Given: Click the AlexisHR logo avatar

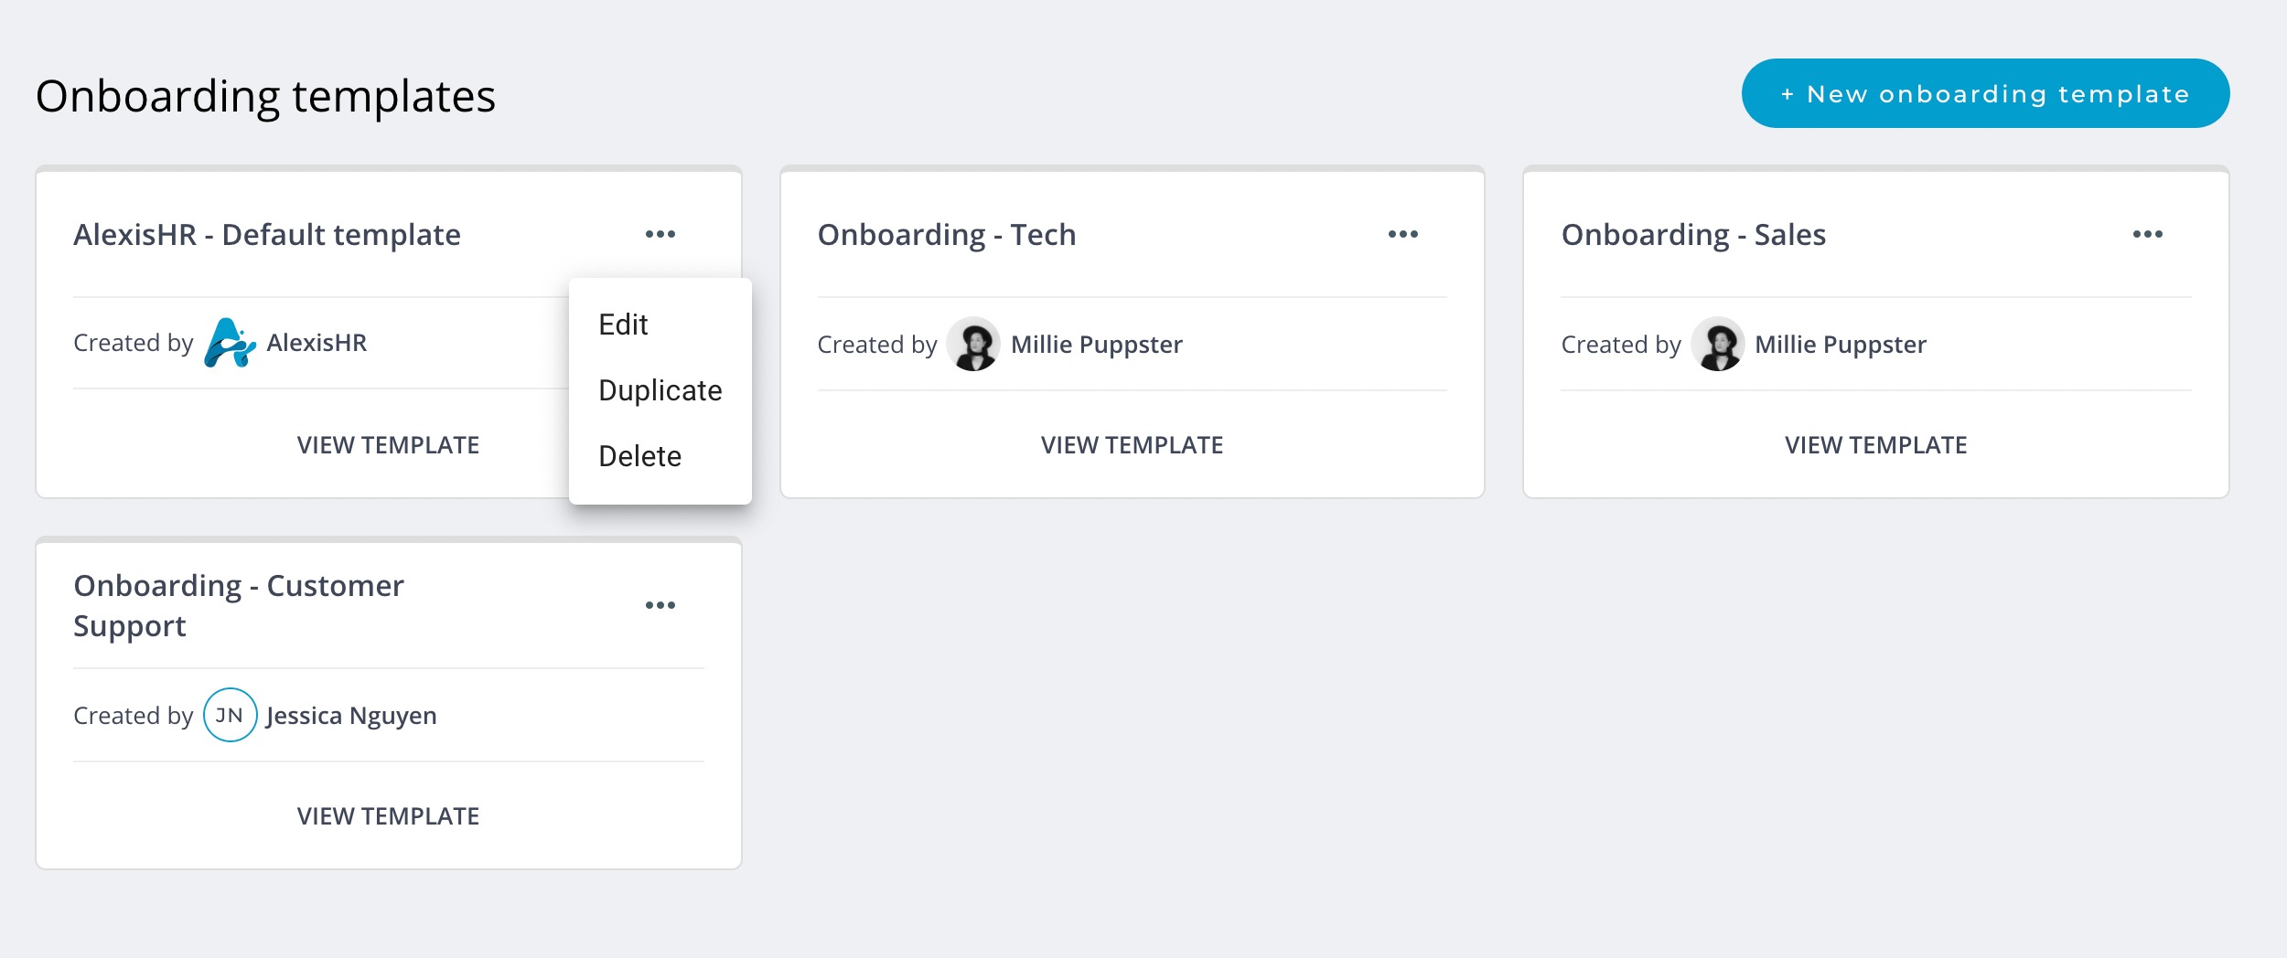Looking at the screenshot, I should tap(229, 343).
